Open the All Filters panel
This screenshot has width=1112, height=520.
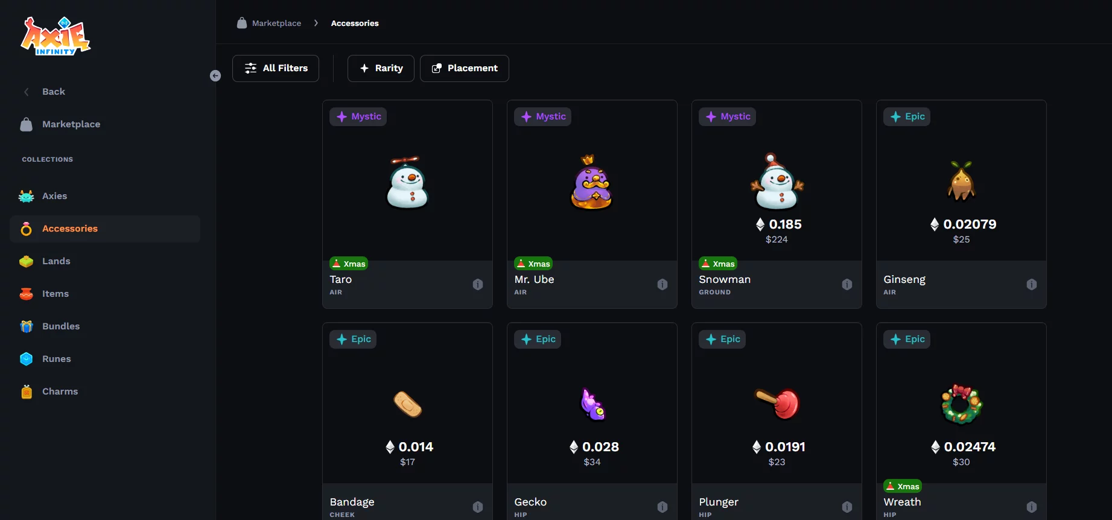276,68
